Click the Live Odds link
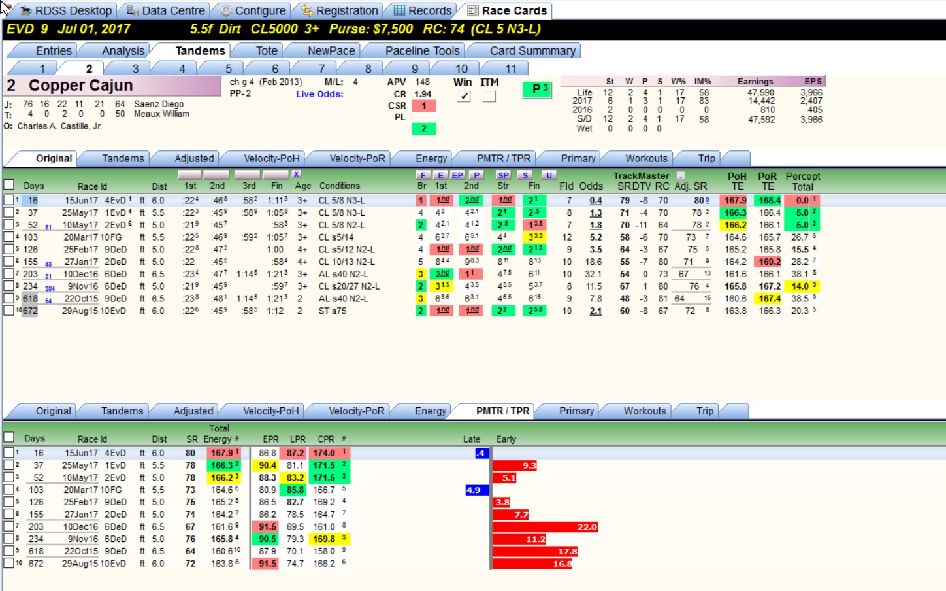The image size is (946, 591). pyautogui.click(x=319, y=94)
